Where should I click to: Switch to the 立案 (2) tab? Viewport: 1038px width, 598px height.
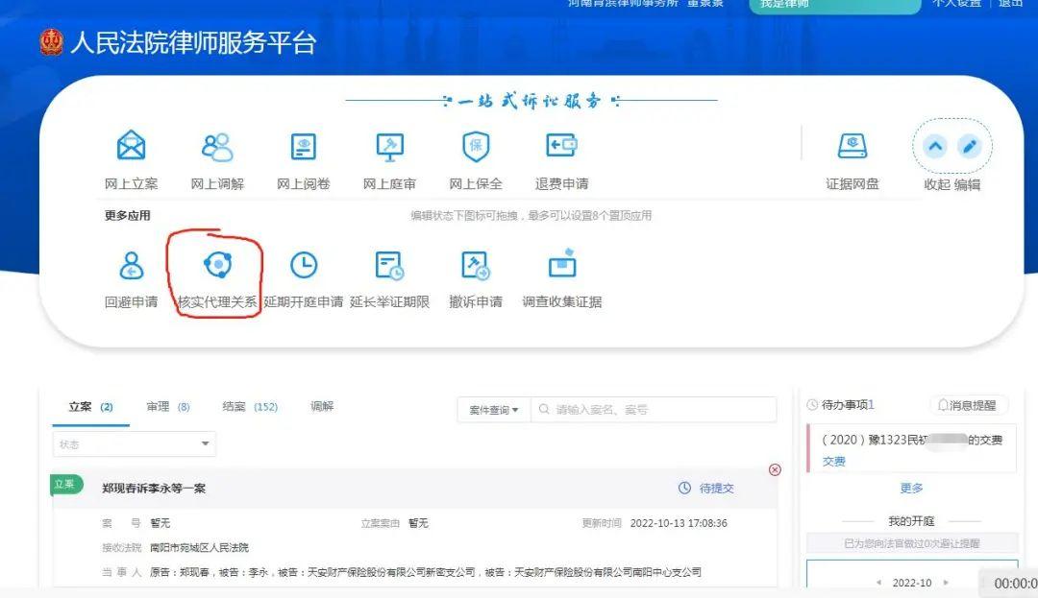tap(90, 407)
